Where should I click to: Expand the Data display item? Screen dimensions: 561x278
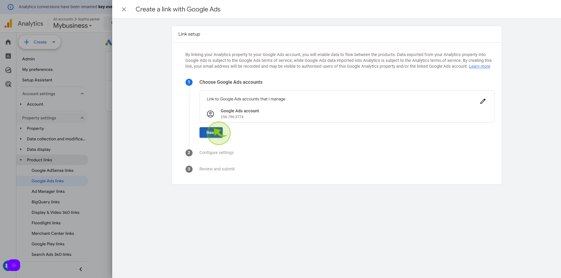click(x=21, y=149)
